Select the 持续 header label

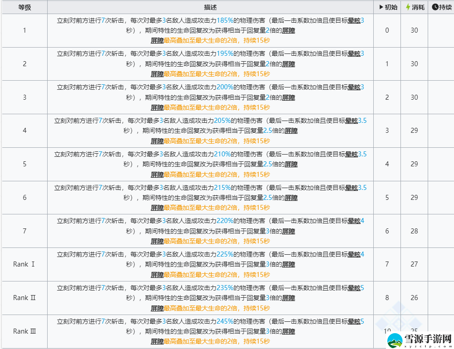[445, 7]
